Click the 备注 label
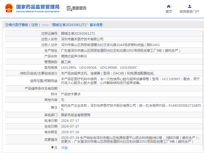204x153 pixels. click(x=54, y=107)
